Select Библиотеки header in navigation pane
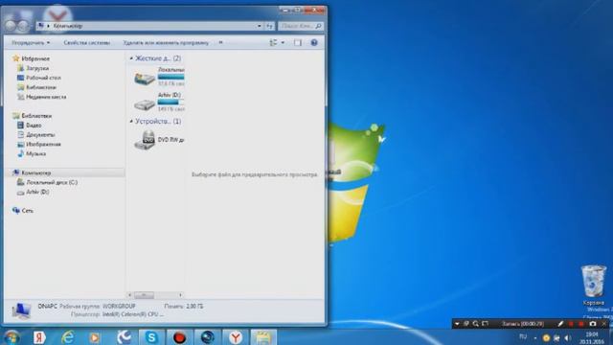Screen dimensions: 613x345 point(33,116)
